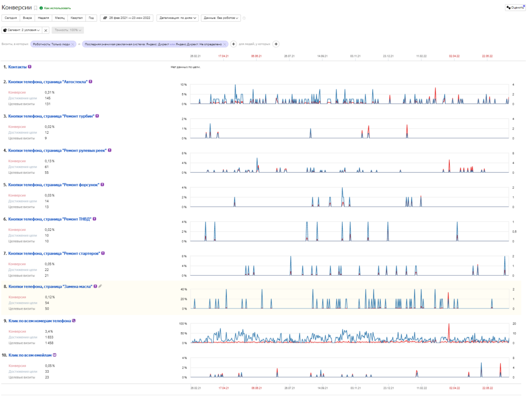Add a visit condition with the first plus button
Screen dimensions: 527x400
[234, 44]
